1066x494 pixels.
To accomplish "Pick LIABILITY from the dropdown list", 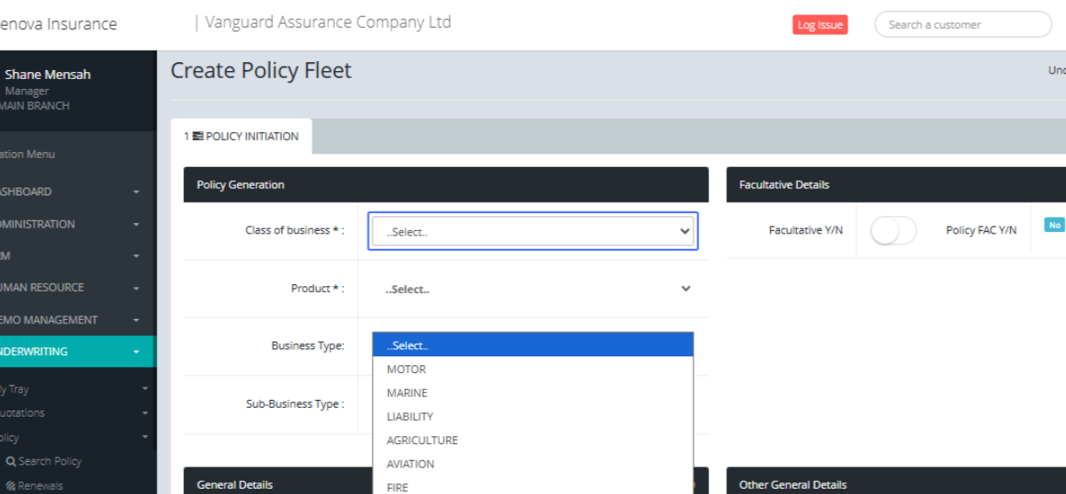I will [410, 417].
